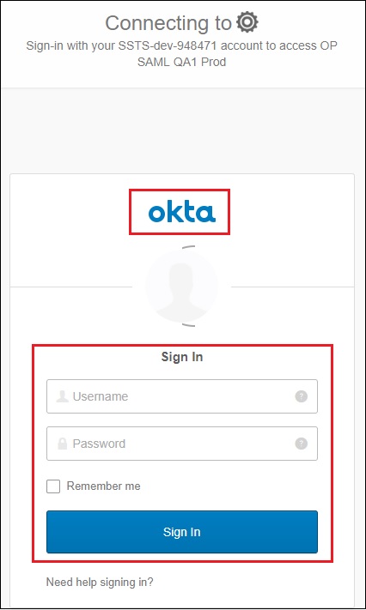The width and height of the screenshot is (366, 610).
Task: Open the Password help question mark
Action: 301,444
